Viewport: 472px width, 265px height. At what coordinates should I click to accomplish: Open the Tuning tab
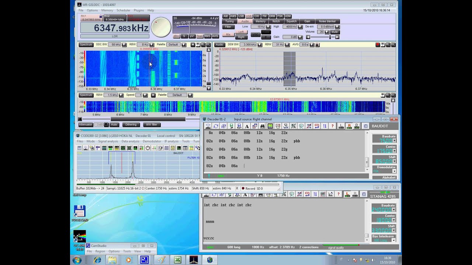point(229,21)
